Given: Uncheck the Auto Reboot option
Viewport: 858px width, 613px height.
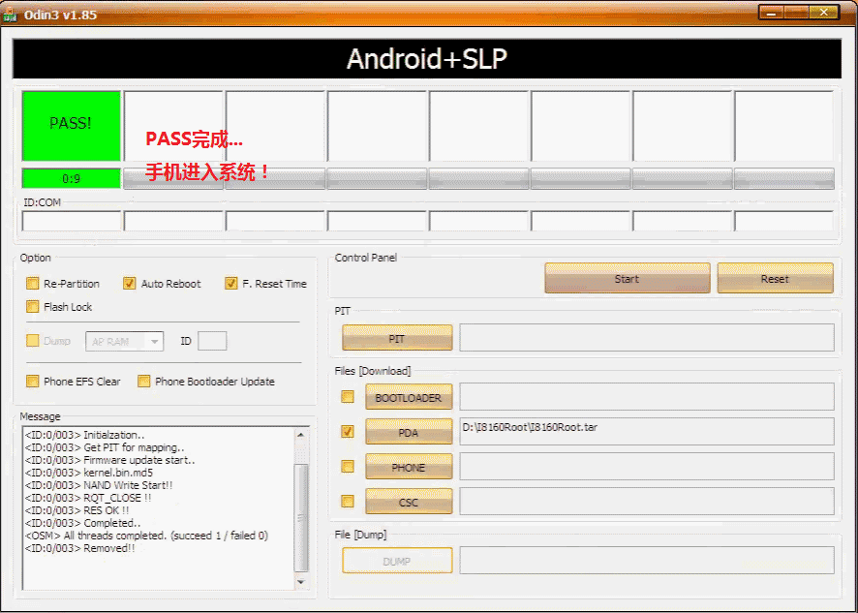Looking at the screenshot, I should (129, 284).
